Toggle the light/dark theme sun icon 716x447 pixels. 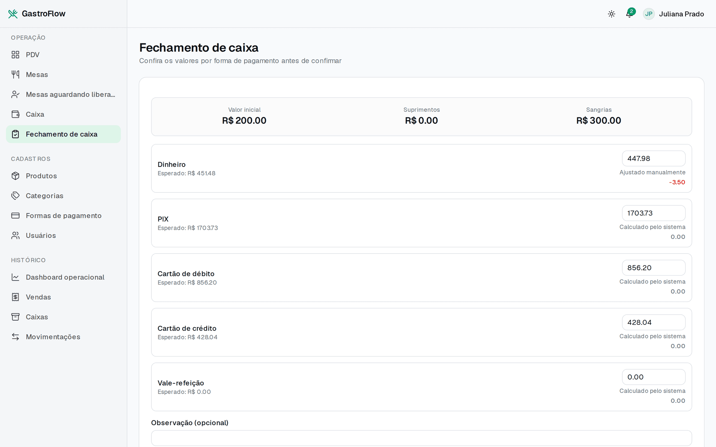(611, 14)
